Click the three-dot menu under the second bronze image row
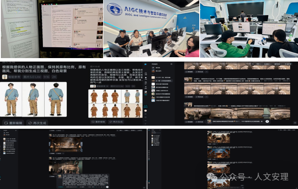 click(207, 97)
